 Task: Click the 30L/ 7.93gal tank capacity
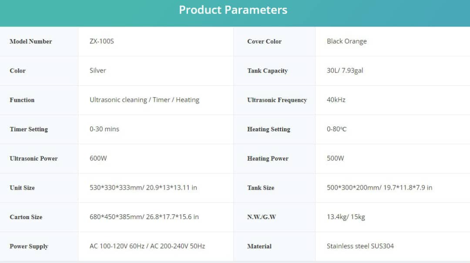coord(345,70)
